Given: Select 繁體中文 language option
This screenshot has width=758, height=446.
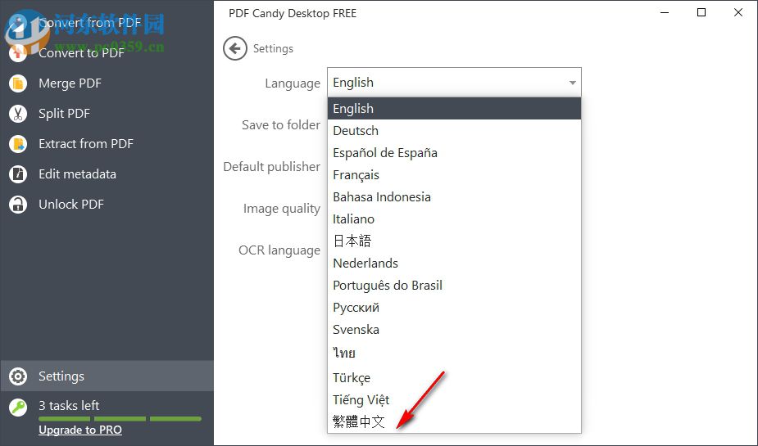Looking at the screenshot, I should click(455, 422).
